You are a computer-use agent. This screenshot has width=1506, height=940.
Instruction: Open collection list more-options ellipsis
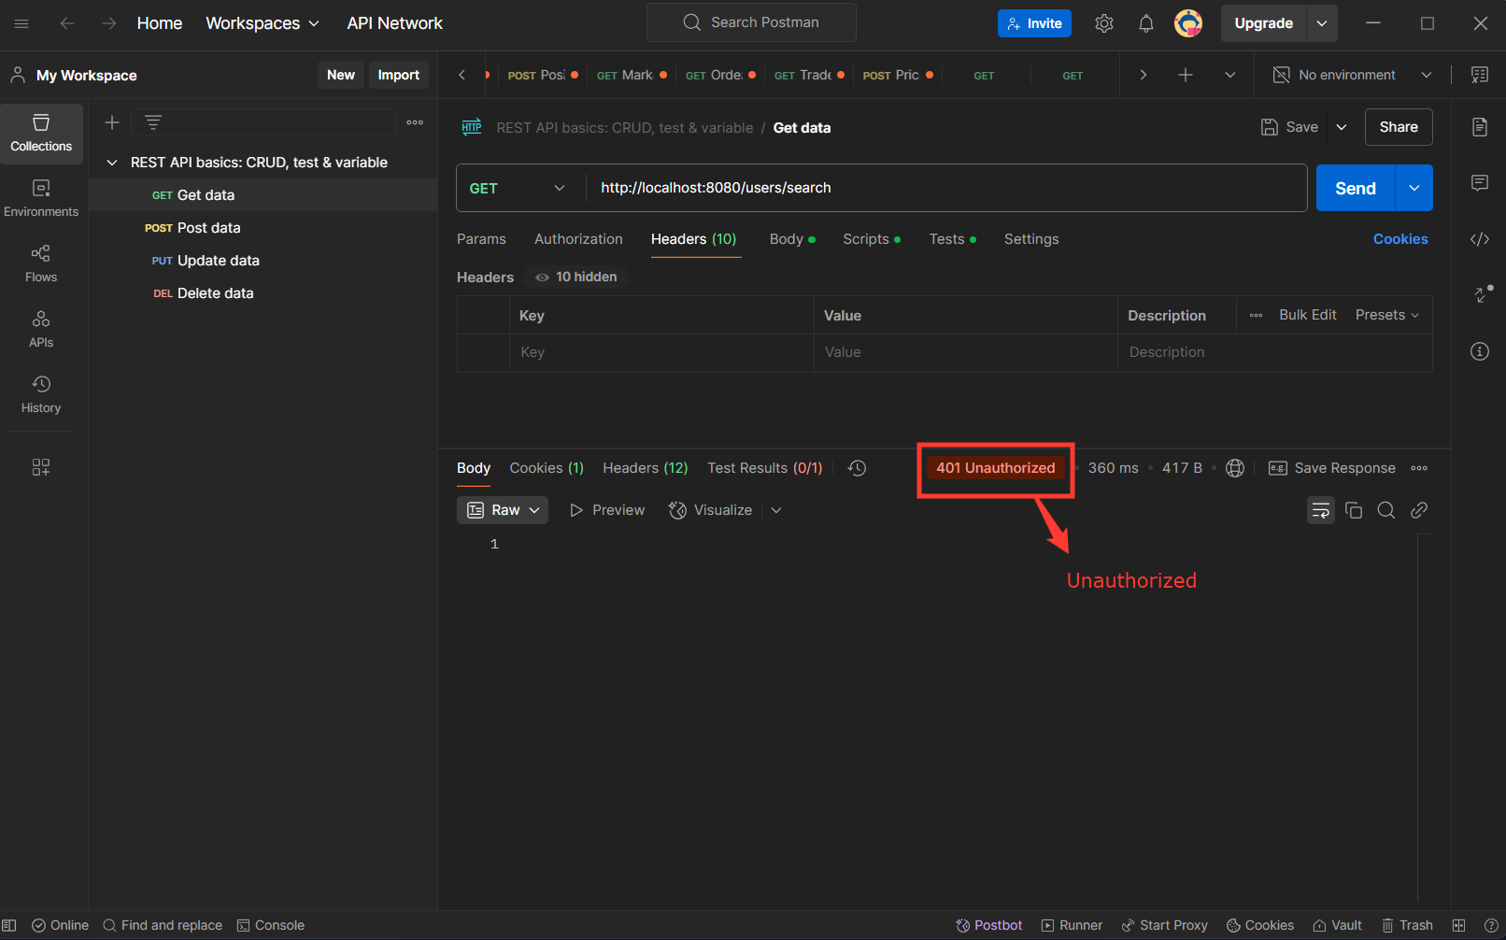415,122
